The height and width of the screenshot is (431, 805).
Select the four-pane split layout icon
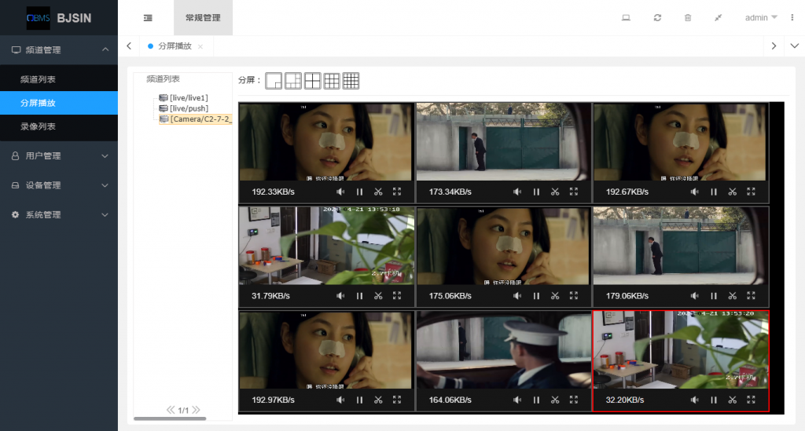click(313, 81)
